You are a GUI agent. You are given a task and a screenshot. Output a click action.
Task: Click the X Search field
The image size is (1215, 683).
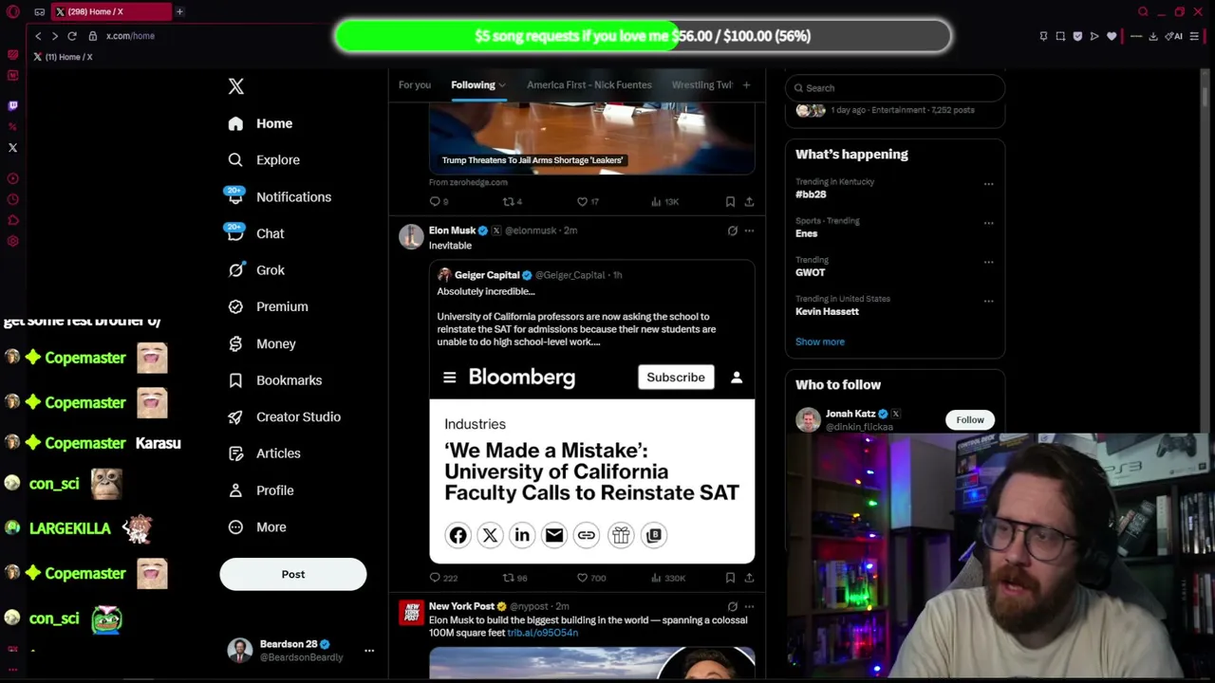click(895, 87)
